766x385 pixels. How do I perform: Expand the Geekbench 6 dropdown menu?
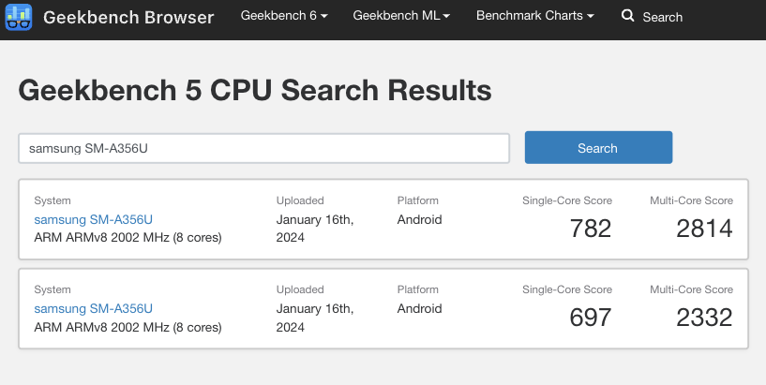[284, 16]
